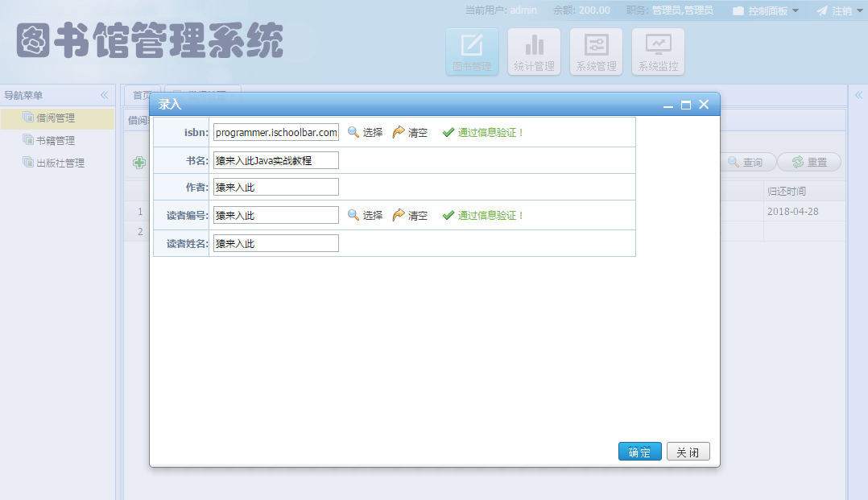Viewport: 868px width, 500px height.
Task: Open the 统计管理 module icon
Action: point(534,51)
